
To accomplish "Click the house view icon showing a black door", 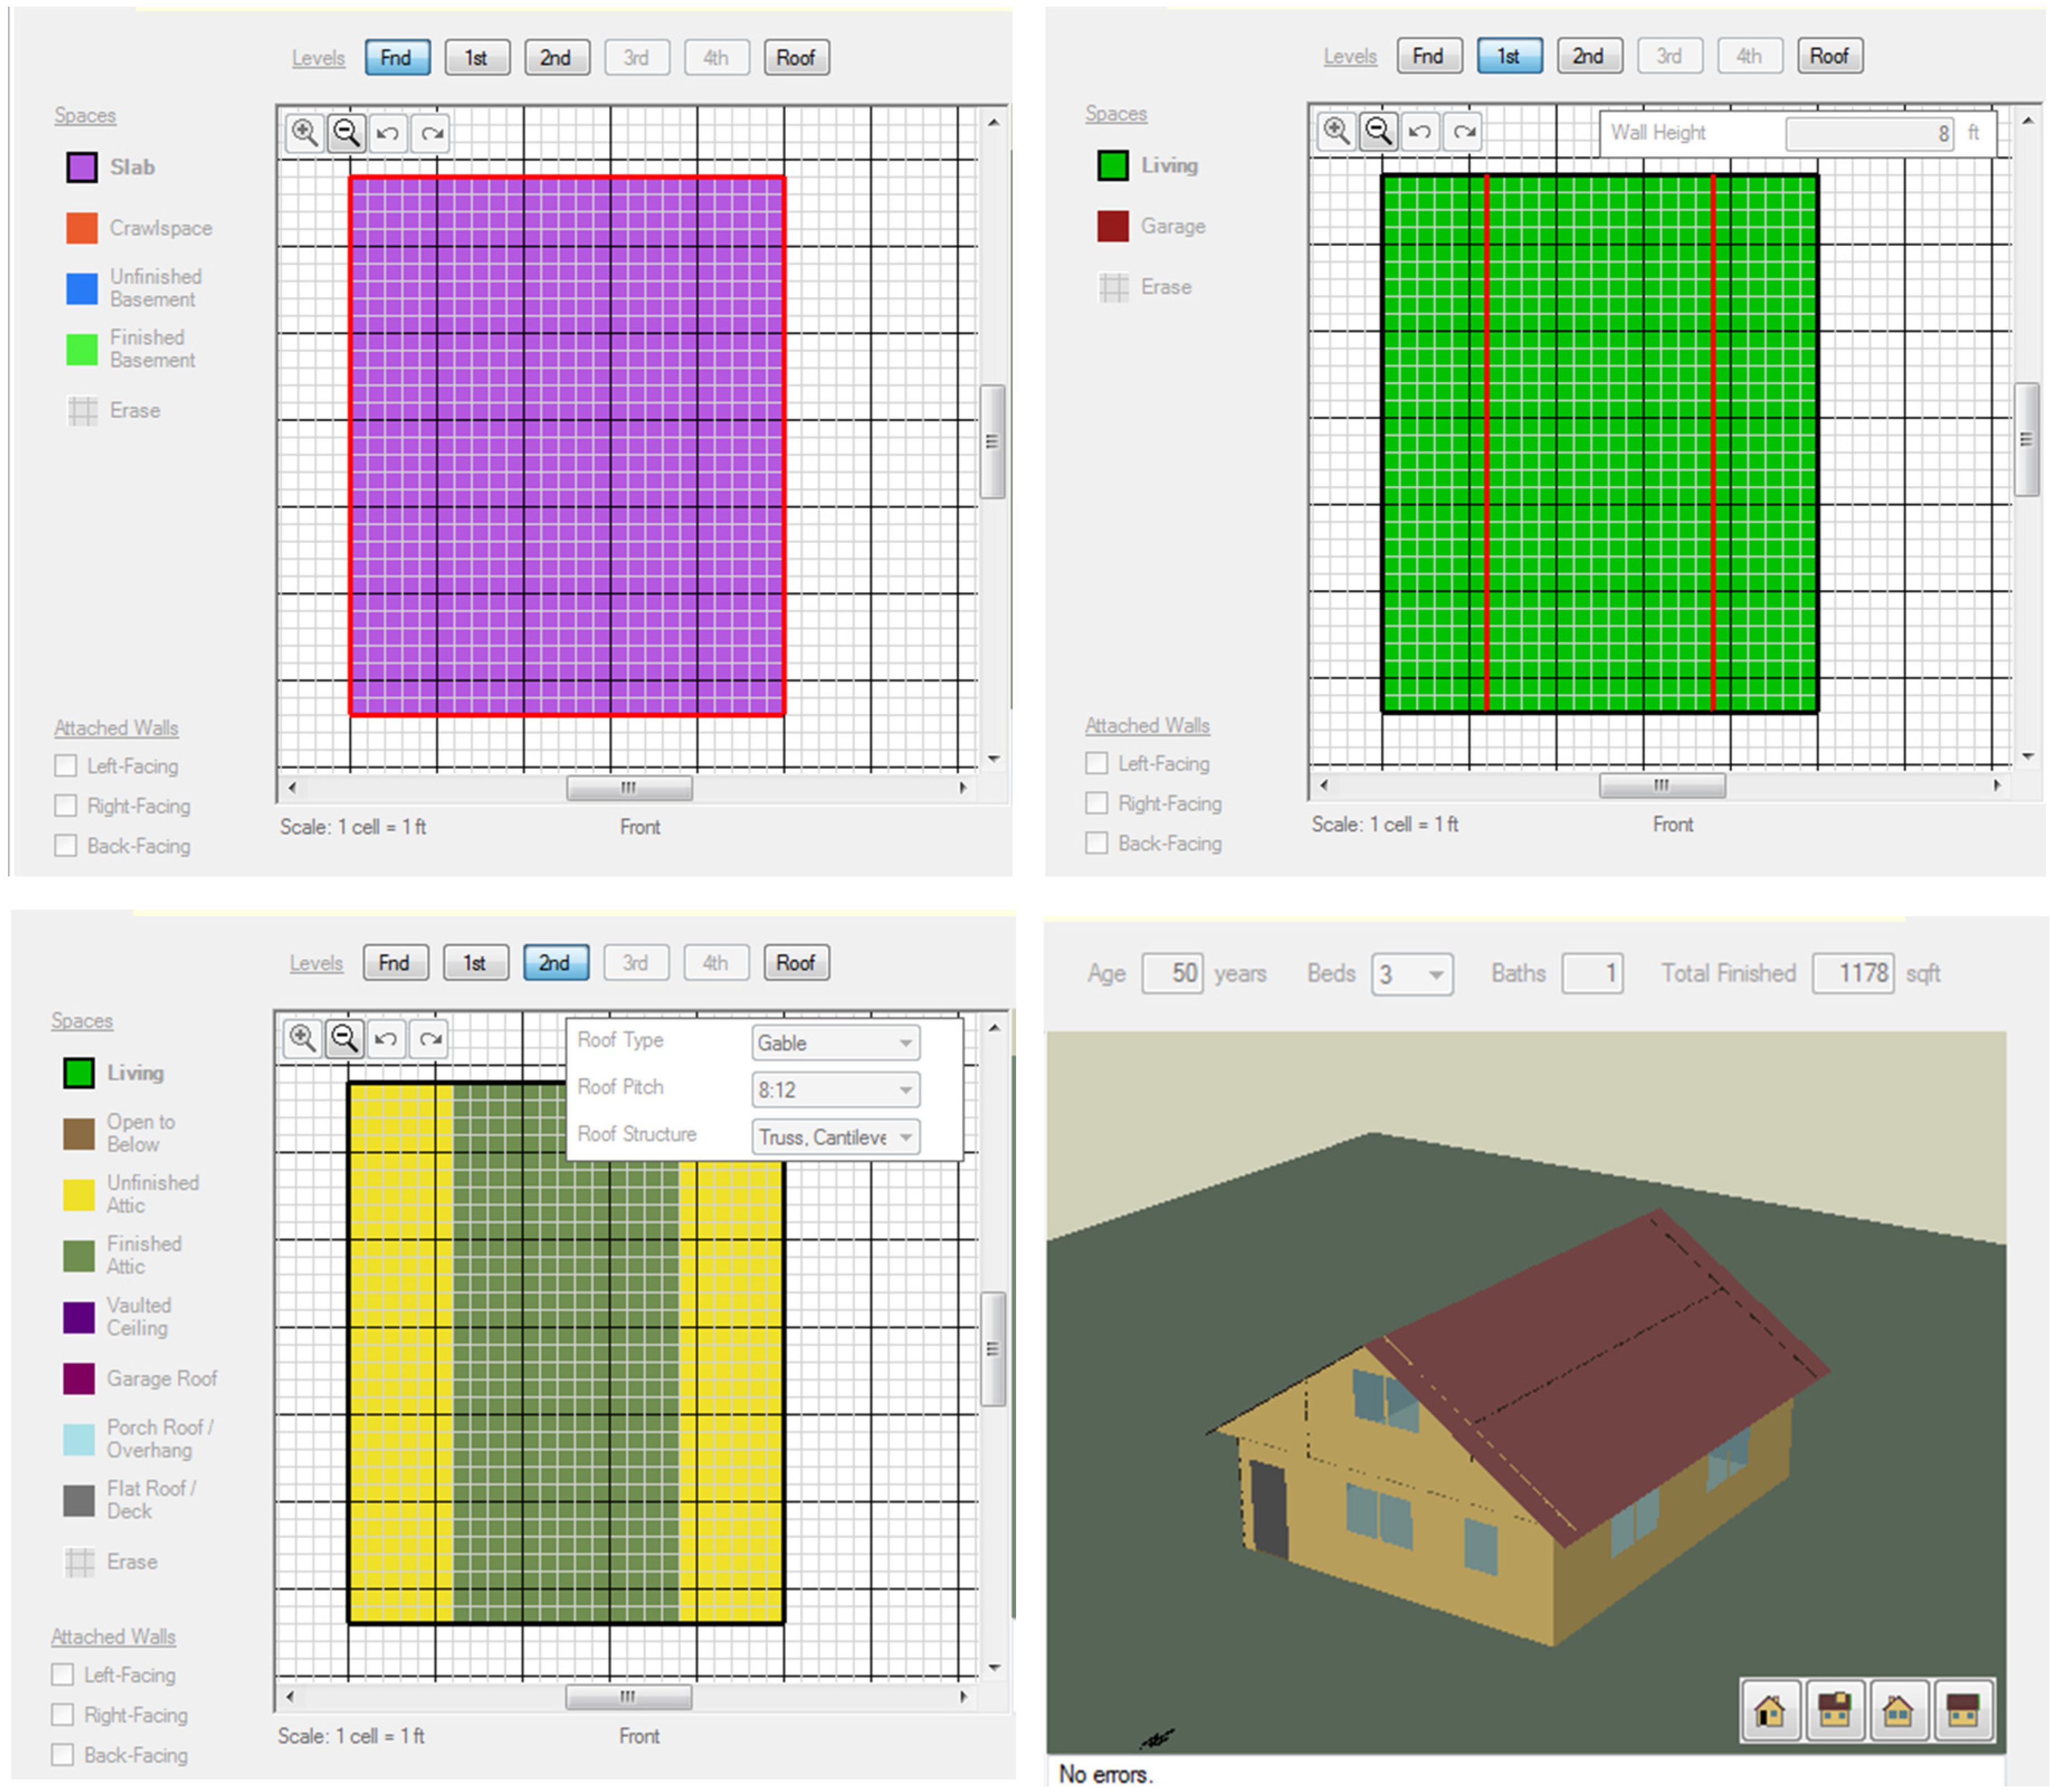I will click(1769, 1710).
